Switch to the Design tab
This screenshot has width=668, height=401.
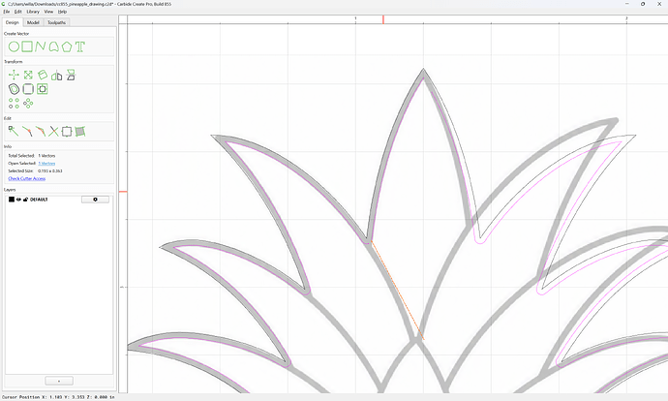(13, 22)
